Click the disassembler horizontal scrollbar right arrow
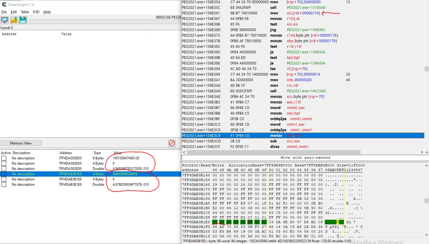Viewport: 429px width, 244px height. coord(422,152)
